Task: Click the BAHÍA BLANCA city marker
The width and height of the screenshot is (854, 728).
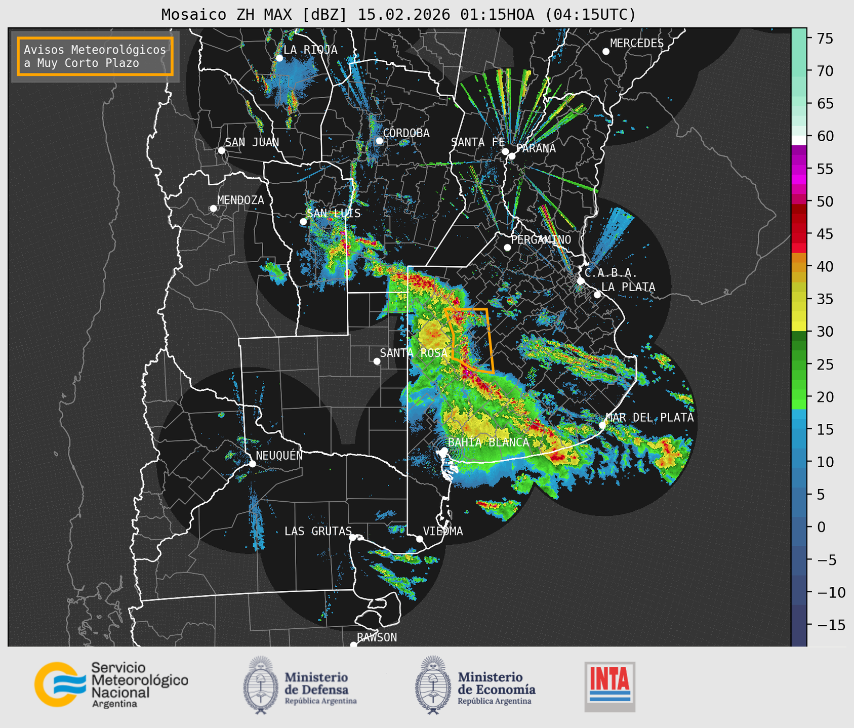Action: (443, 451)
